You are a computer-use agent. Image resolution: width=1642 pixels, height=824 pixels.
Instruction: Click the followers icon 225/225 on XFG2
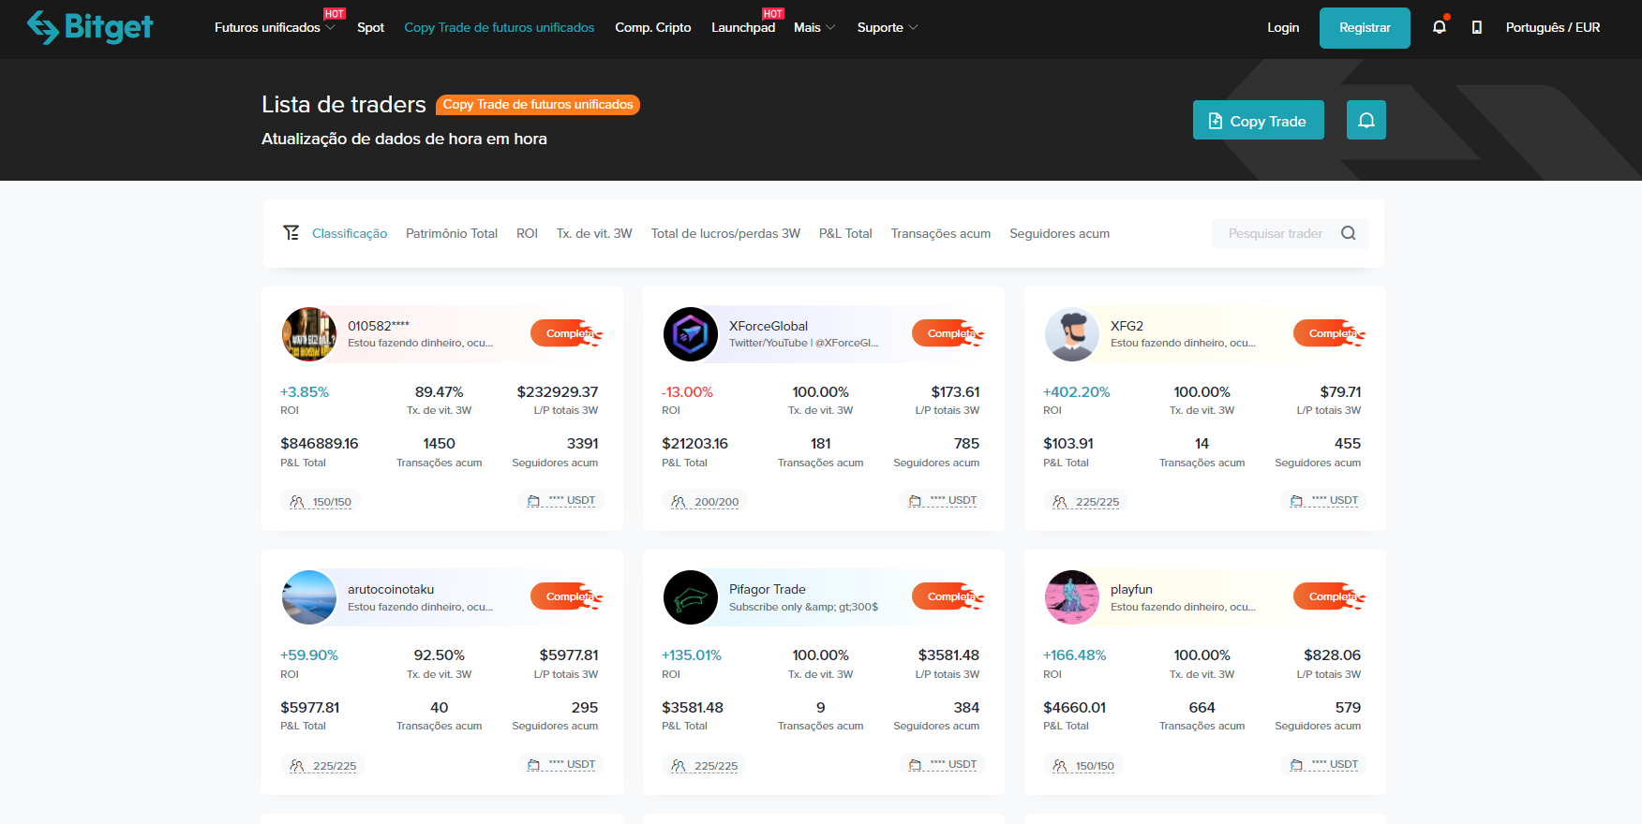click(x=1060, y=502)
